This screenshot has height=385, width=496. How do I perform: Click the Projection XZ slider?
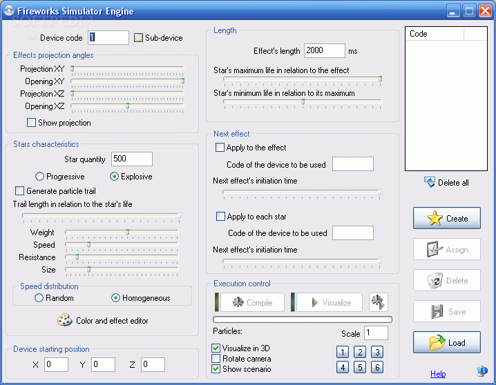coord(127,94)
